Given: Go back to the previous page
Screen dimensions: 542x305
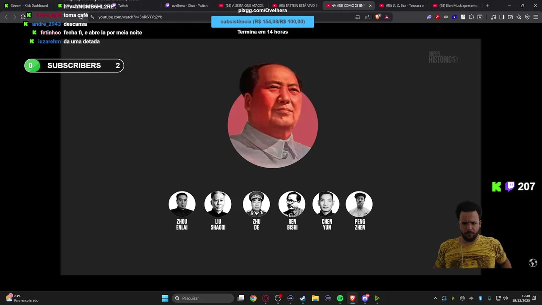Looking at the screenshot, I should pyautogui.click(x=6, y=17).
